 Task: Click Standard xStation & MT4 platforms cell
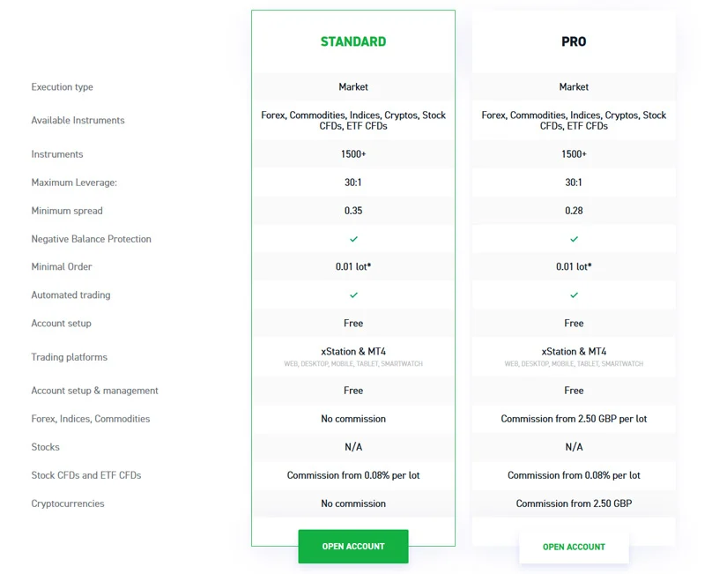pos(353,357)
